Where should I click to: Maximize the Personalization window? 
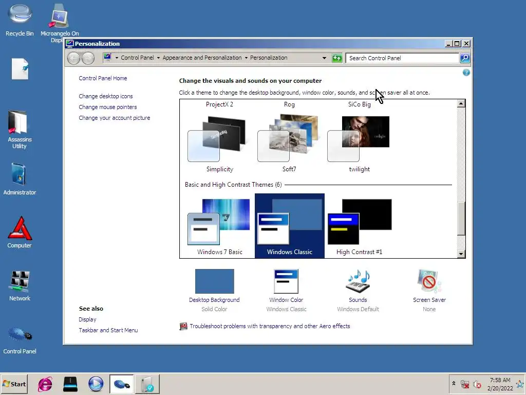[457, 44]
